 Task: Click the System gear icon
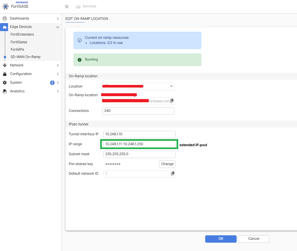(x=5, y=83)
